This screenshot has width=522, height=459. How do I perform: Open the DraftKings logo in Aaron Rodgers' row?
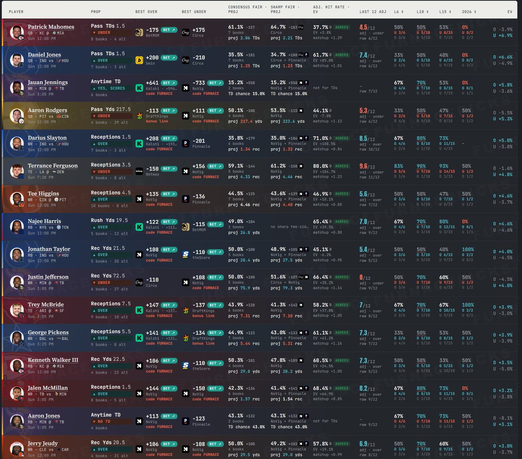(x=139, y=116)
